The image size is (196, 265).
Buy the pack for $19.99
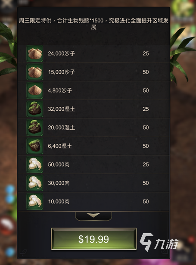click(94, 239)
